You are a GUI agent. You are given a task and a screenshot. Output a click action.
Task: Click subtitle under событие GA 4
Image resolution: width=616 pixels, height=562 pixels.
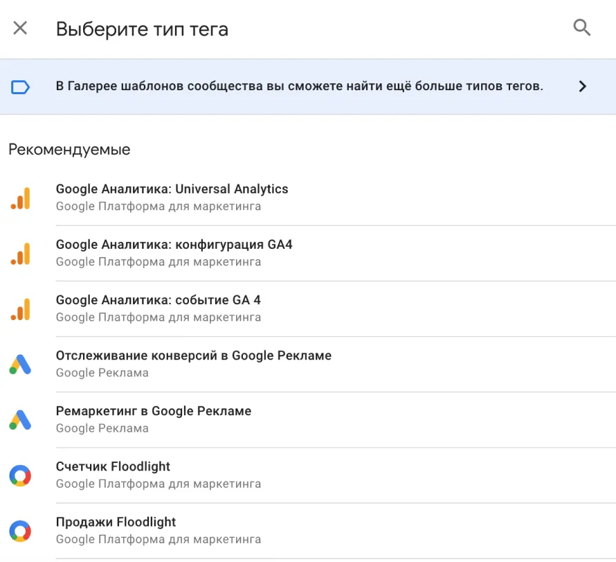(x=158, y=317)
